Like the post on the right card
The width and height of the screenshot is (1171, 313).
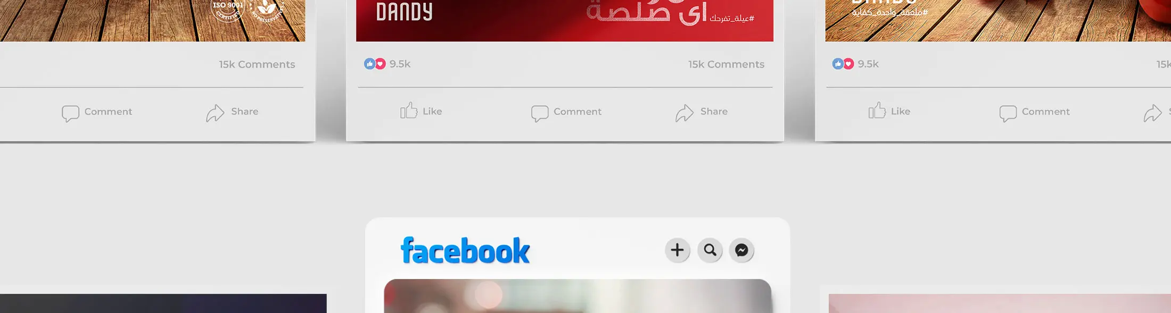(x=889, y=111)
